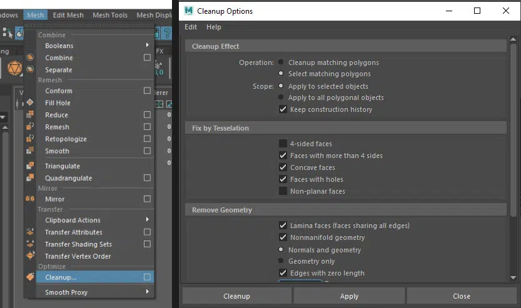This screenshot has width=521, height=308.
Task: Uncheck Concave faces
Action: (x=283, y=167)
